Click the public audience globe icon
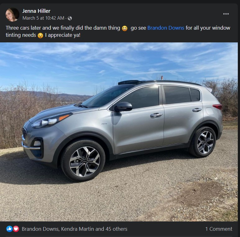The height and width of the screenshot is (237, 240). pyautogui.click(x=70, y=18)
